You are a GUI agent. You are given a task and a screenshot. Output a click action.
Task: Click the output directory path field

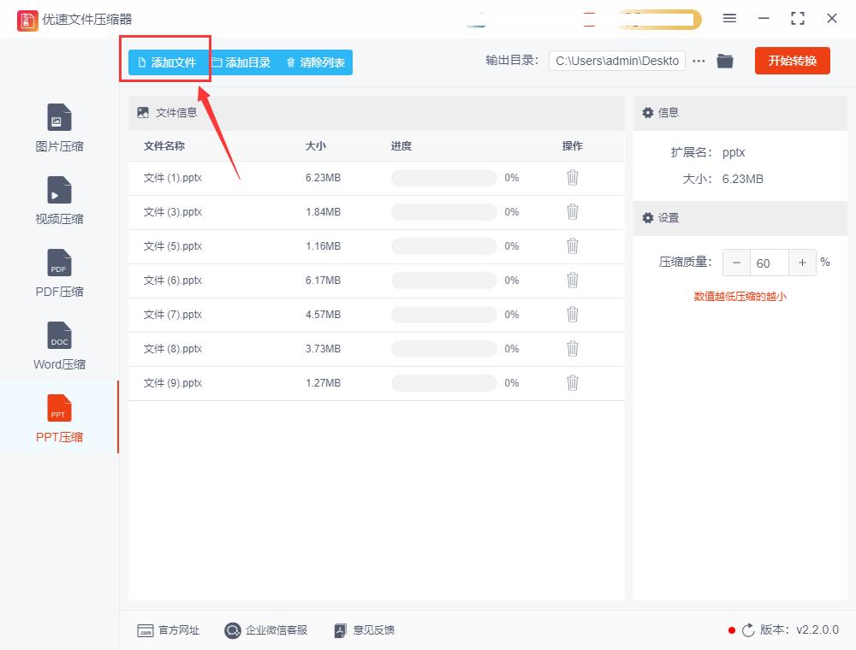click(616, 61)
